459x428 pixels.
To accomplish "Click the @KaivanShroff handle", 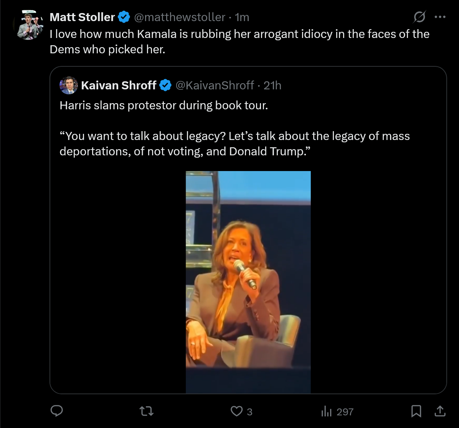I will [215, 86].
